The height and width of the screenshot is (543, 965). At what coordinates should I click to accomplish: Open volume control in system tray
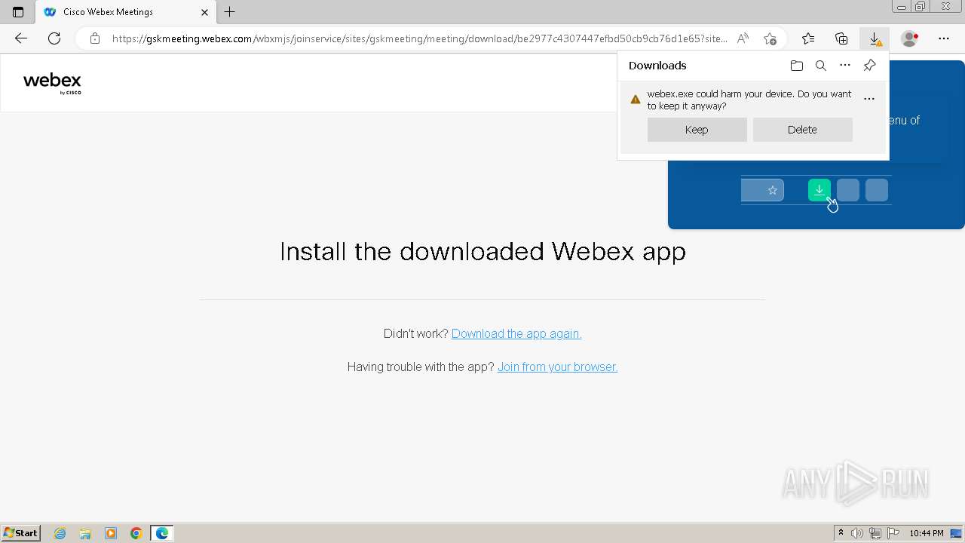(857, 533)
